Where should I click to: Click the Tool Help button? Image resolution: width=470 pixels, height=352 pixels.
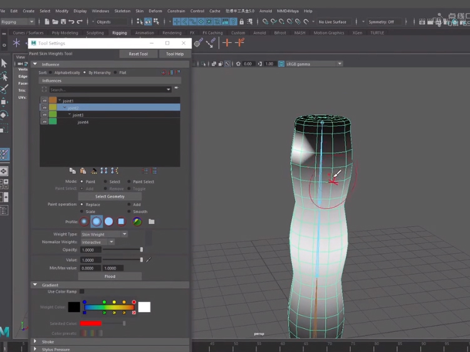coord(175,54)
